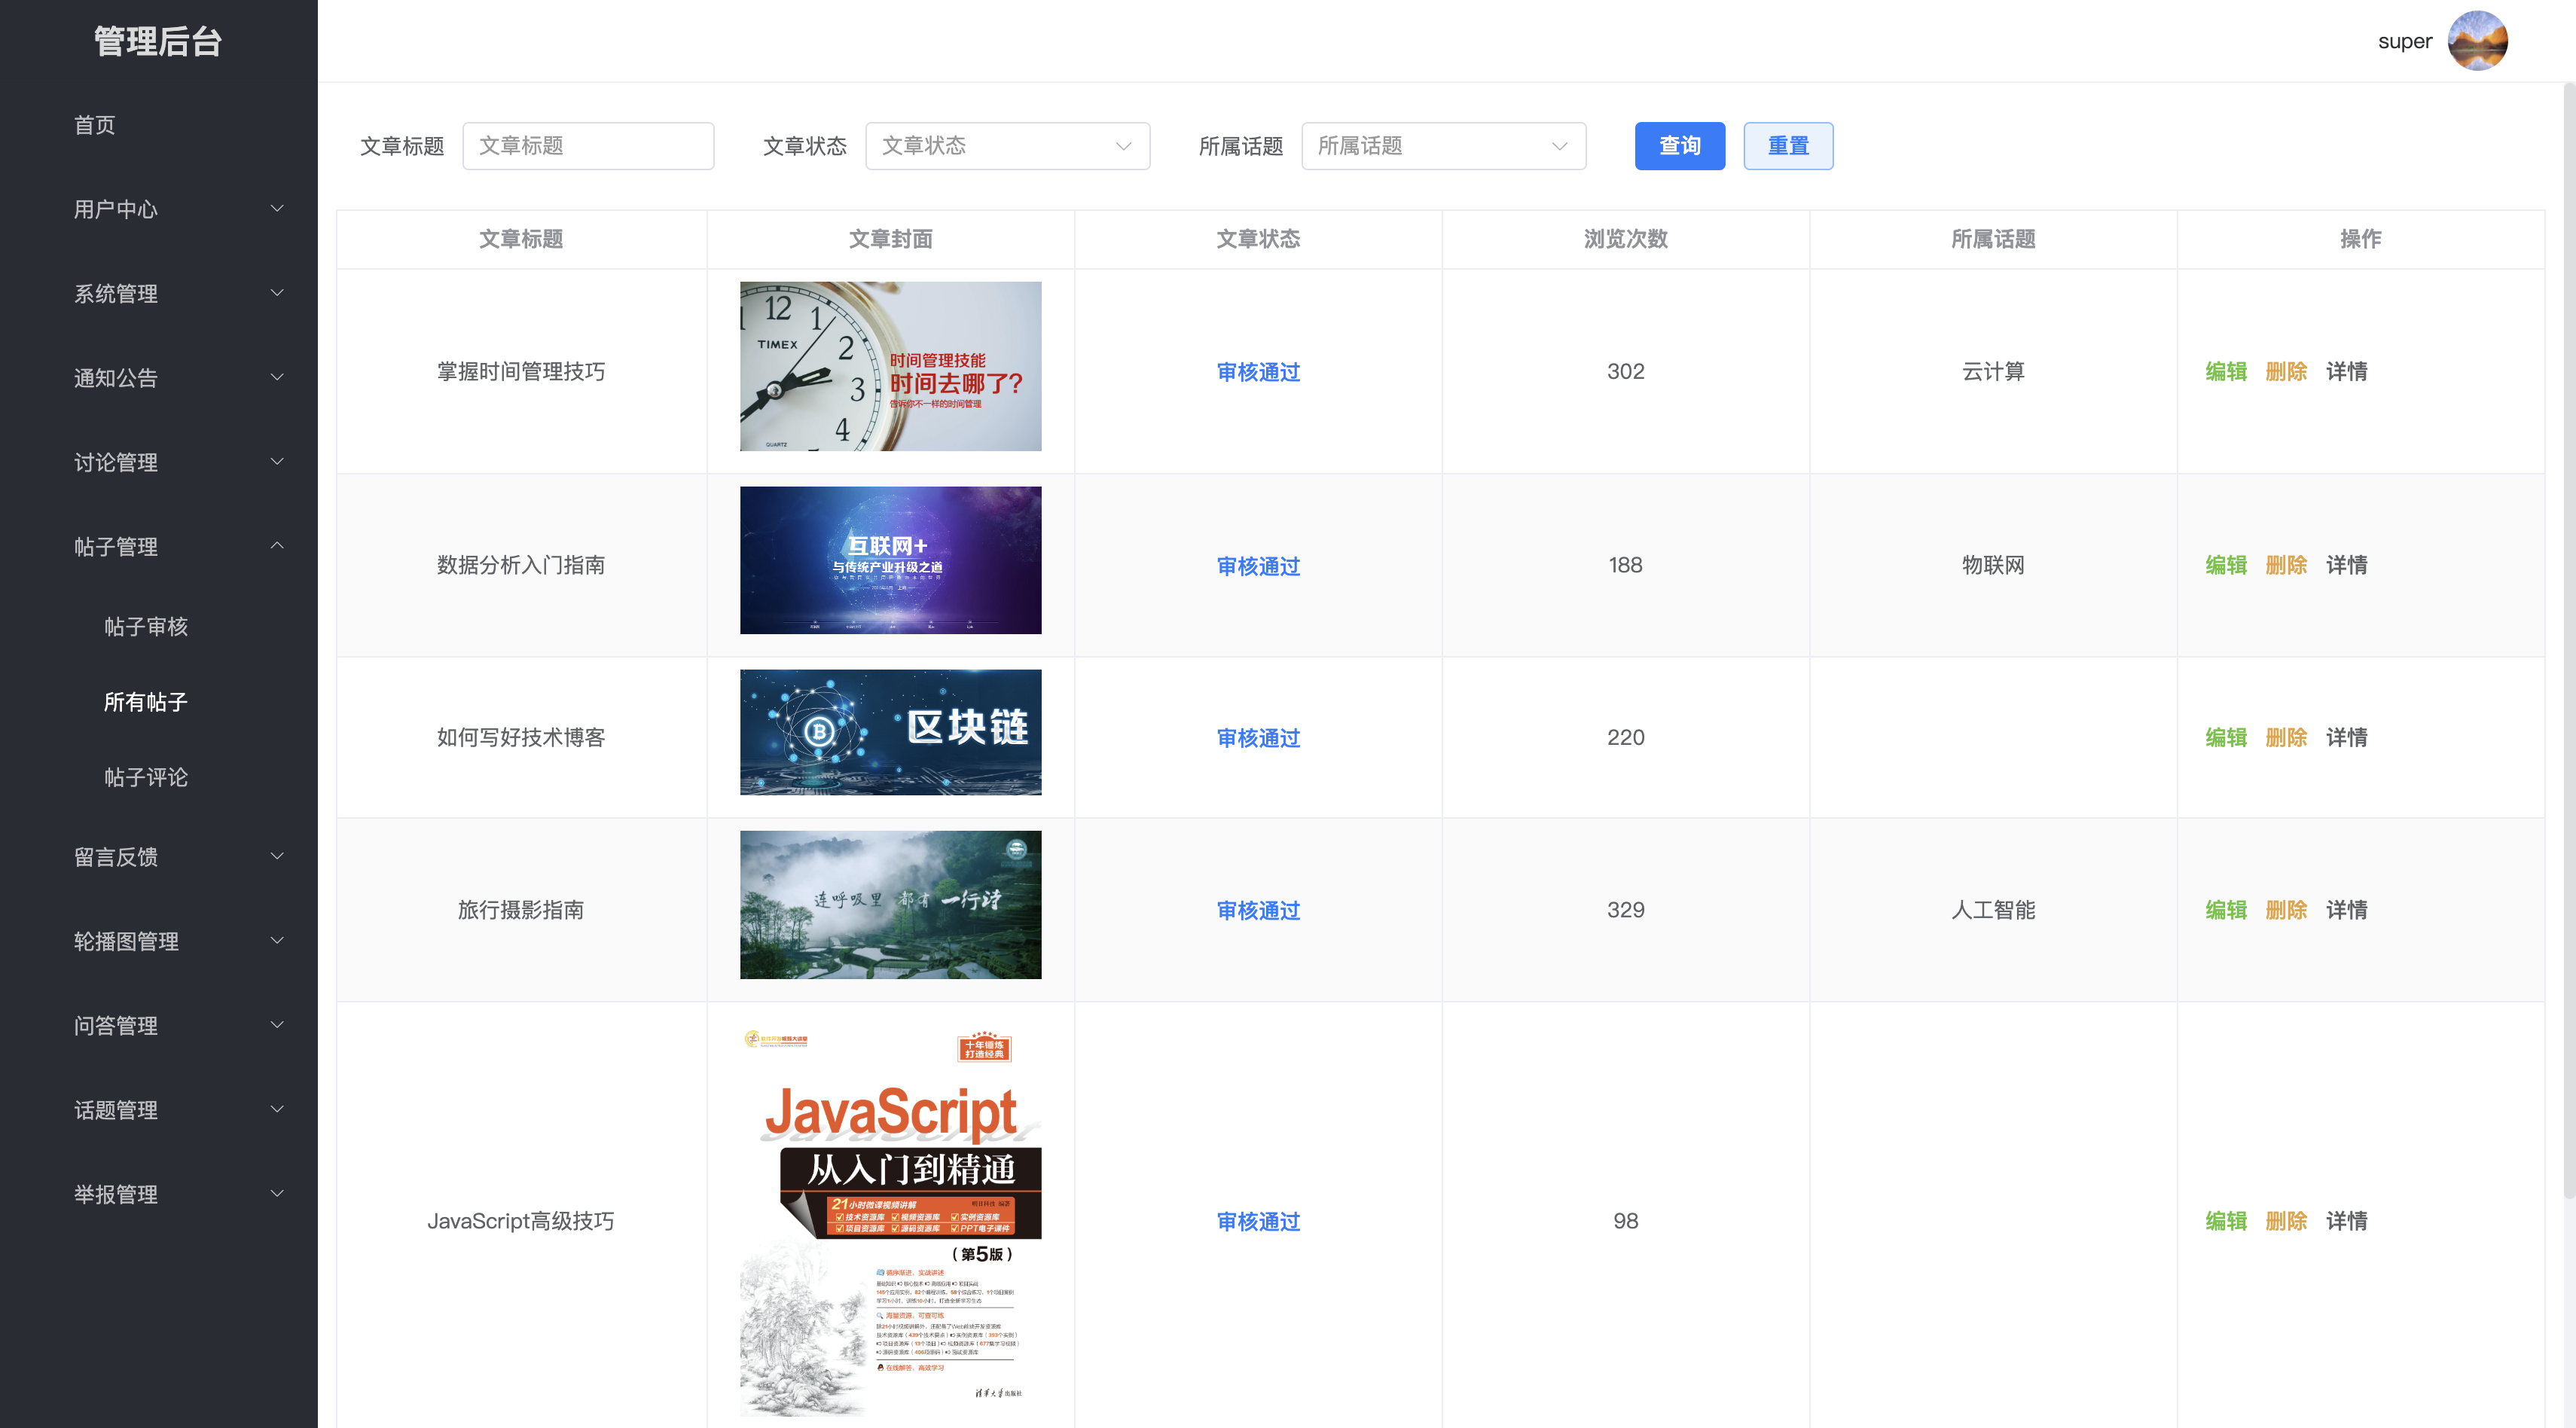打开「所属话题」下拉选择框

pos(1443,145)
